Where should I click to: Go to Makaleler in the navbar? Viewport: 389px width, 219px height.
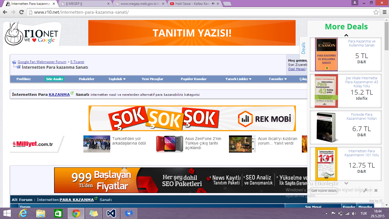(87, 79)
